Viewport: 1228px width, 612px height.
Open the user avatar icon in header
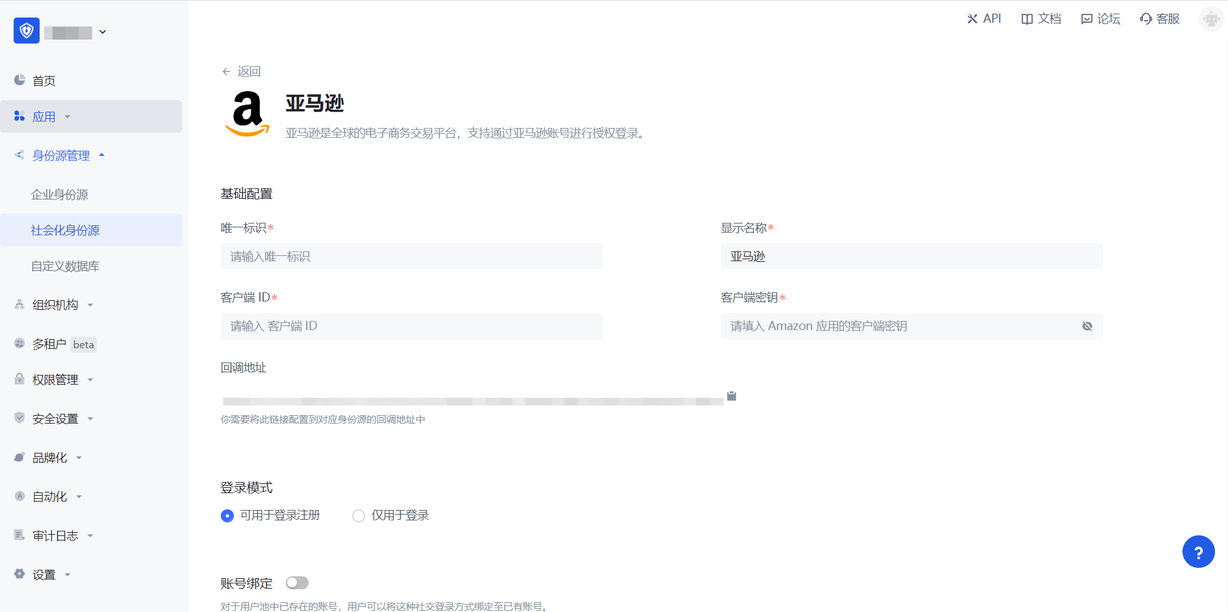1211,19
